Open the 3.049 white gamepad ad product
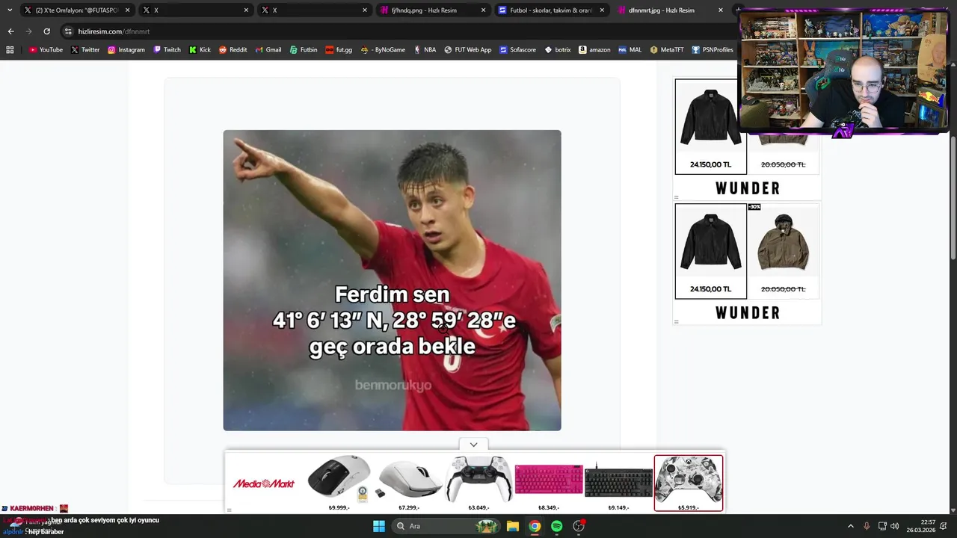This screenshot has width=957, height=538. click(478, 483)
